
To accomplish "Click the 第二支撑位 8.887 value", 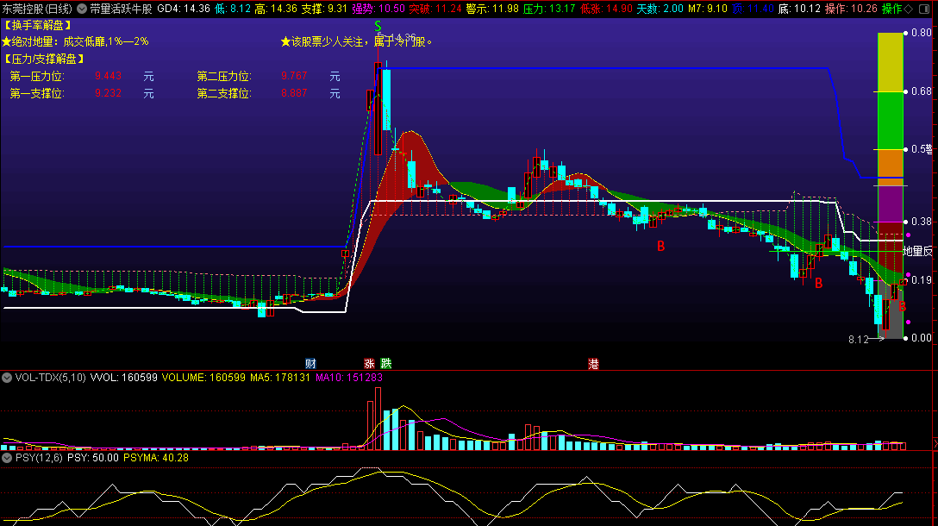I will click(294, 93).
